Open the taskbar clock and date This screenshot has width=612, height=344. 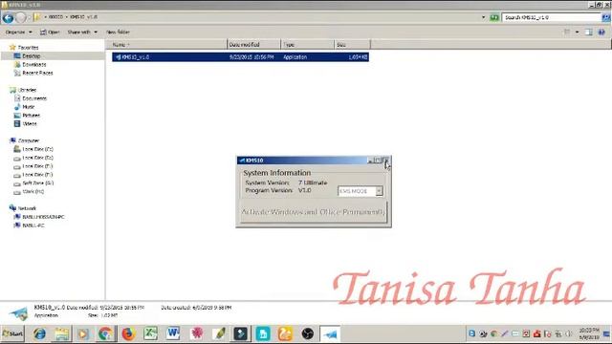pyautogui.click(x=589, y=333)
